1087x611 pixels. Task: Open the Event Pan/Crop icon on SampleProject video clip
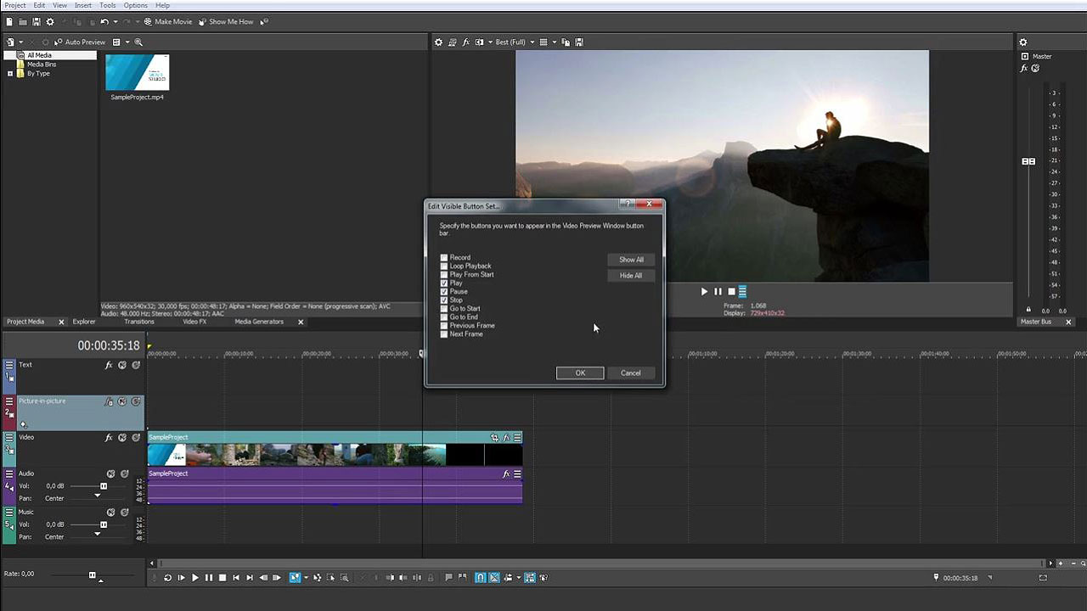[494, 438]
